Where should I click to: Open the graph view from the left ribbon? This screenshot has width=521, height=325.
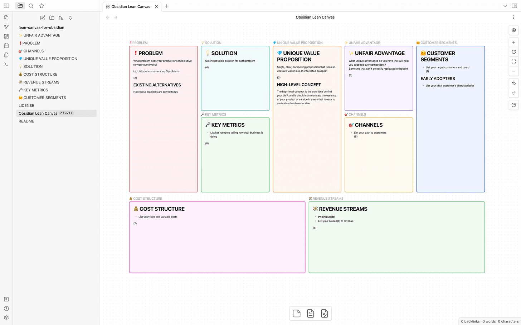pyautogui.click(x=6, y=27)
